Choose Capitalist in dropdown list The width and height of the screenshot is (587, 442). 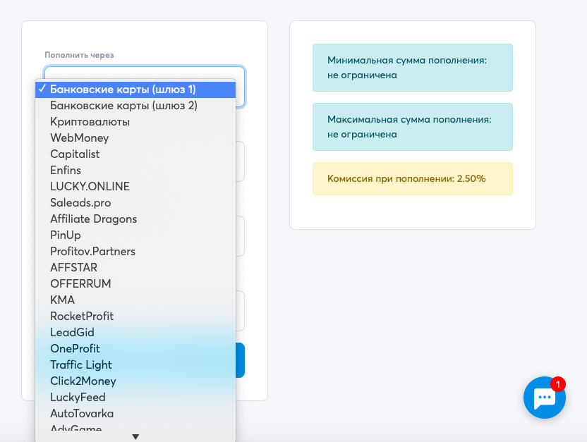[x=135, y=154]
